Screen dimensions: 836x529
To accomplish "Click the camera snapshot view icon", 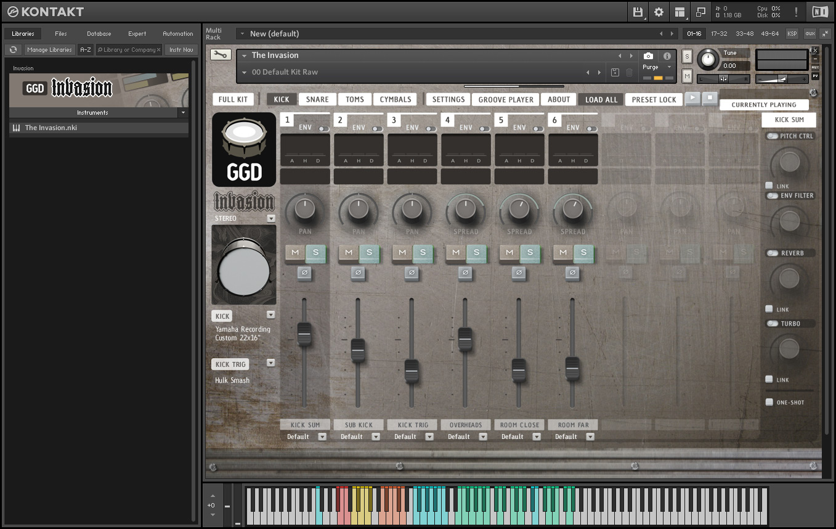I will 648,56.
